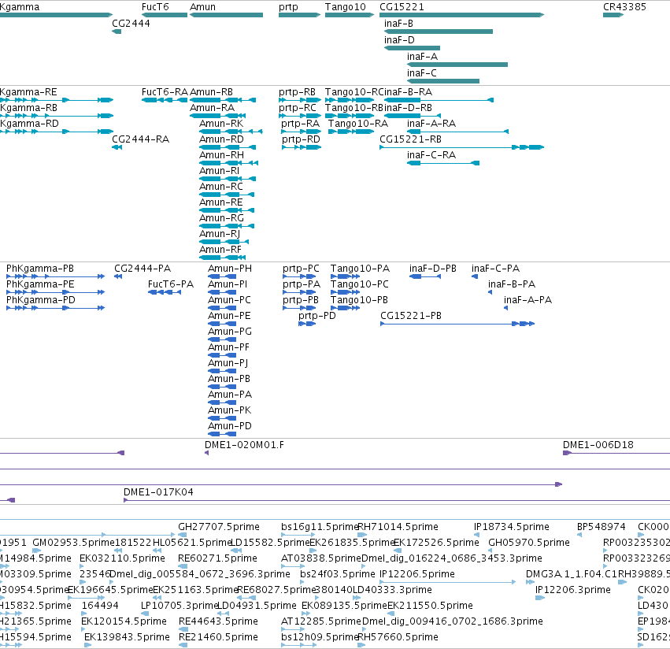Click the inaF-D gene label

pos(399,40)
